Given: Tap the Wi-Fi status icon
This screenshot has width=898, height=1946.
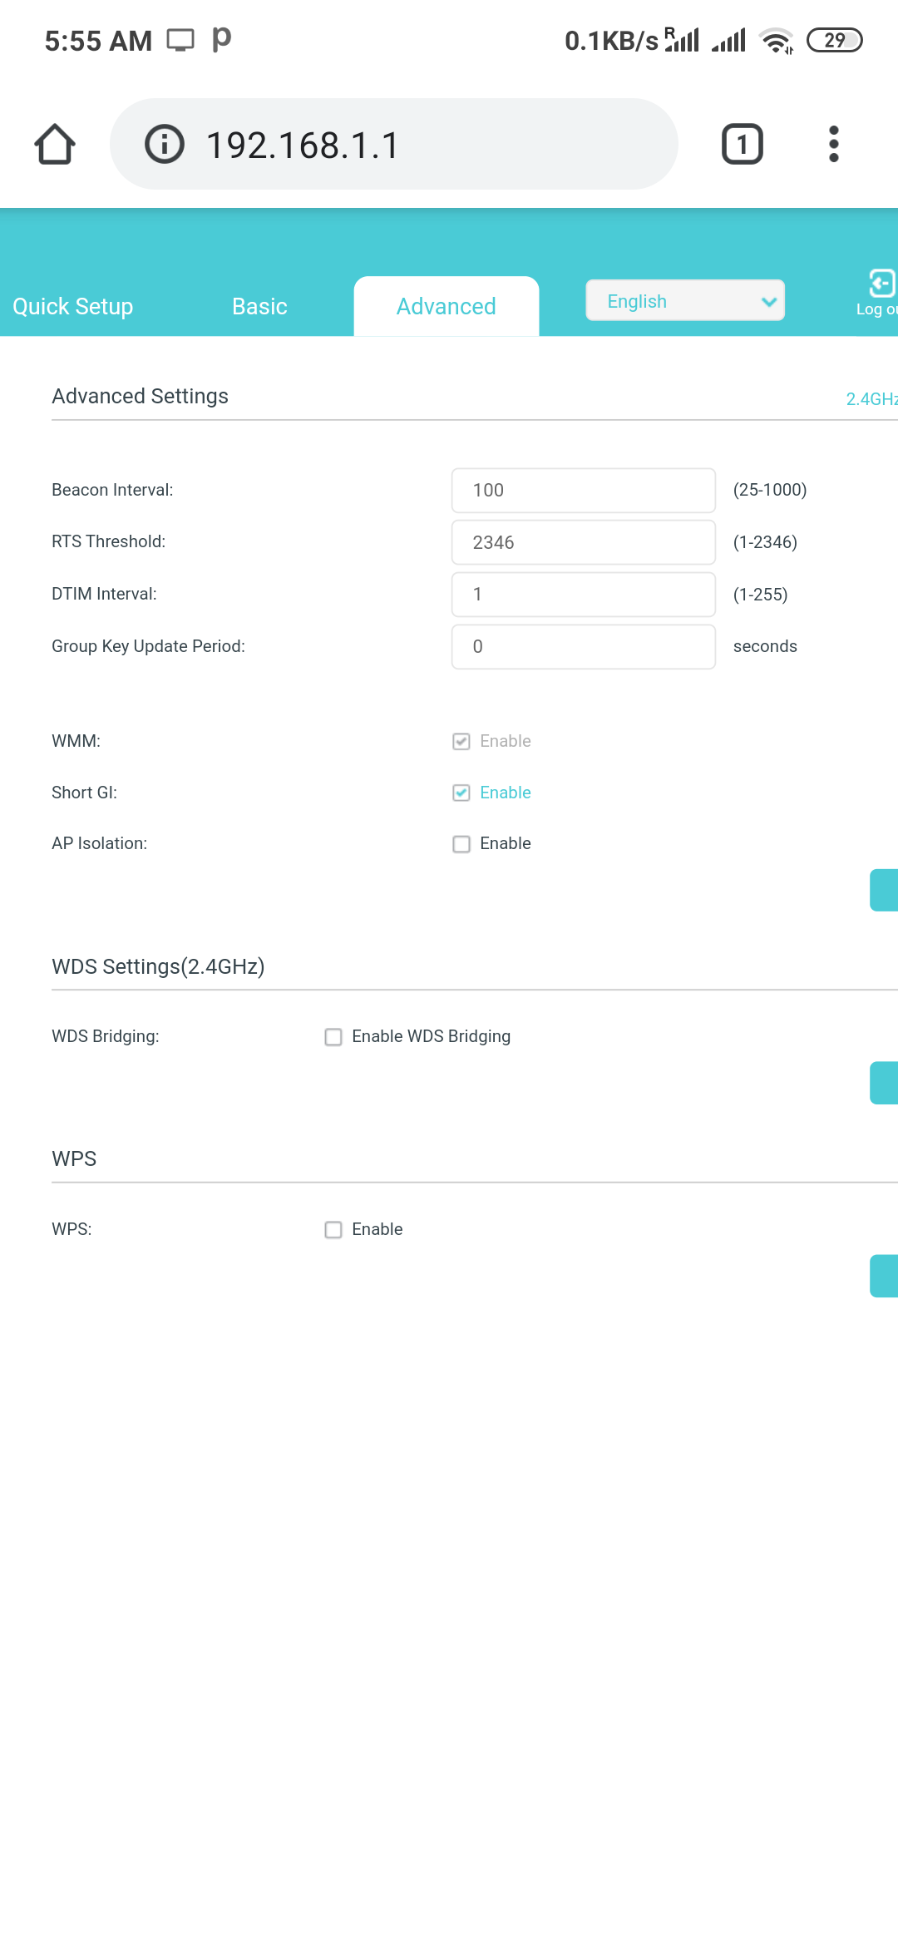Looking at the screenshot, I should coord(777,40).
